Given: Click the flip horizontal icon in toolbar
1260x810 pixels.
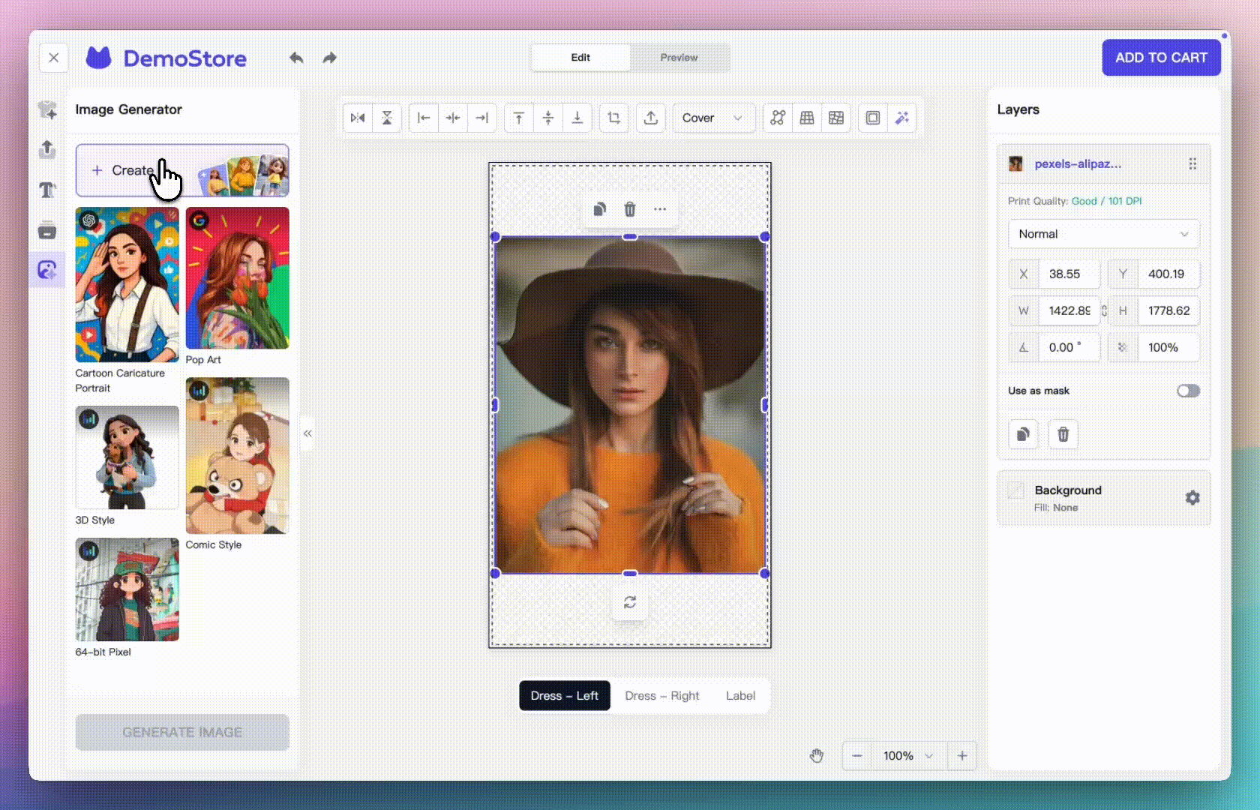Looking at the screenshot, I should pos(358,118).
